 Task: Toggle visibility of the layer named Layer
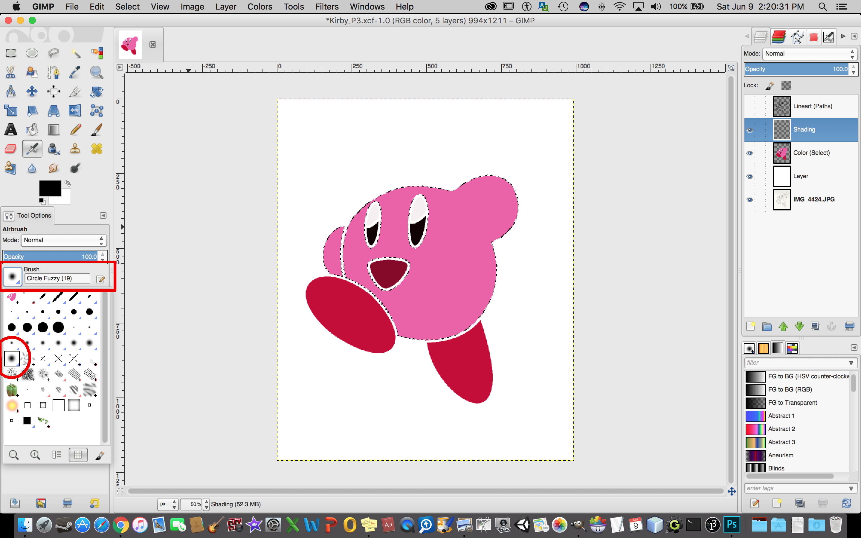750,176
